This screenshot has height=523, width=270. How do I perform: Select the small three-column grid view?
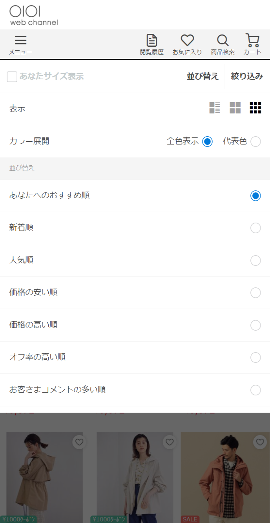click(x=255, y=108)
